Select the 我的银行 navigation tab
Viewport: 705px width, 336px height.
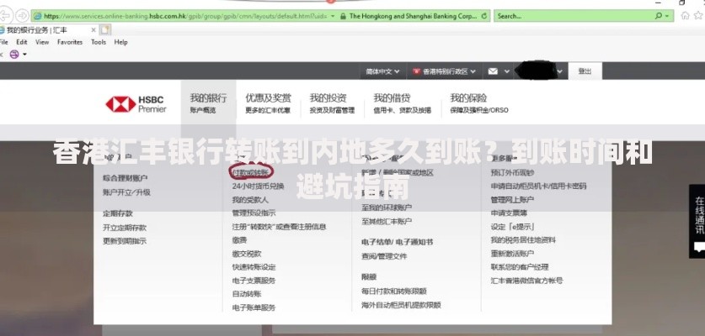(208, 102)
